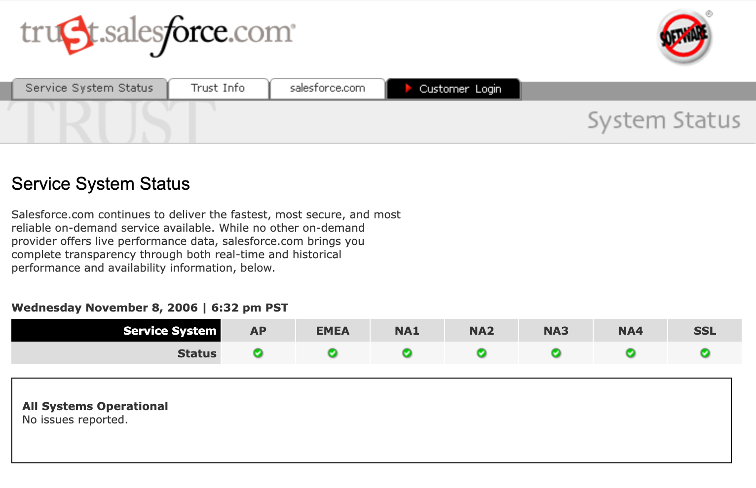Screen dimensions: 756x488
Task: Click the intro paragraph starting Salesforce.com continues
Action: 206,241
